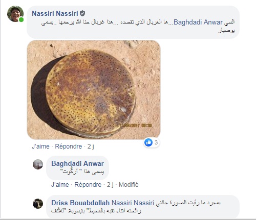Like Baghdadi Anwar's reply with J'aime
The image size is (257, 220).
(60, 185)
